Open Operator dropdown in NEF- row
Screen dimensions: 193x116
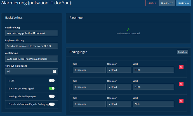coord(119,104)
